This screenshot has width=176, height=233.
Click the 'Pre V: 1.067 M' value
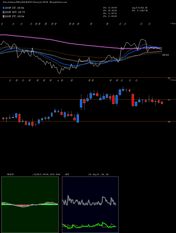coord(139,11)
